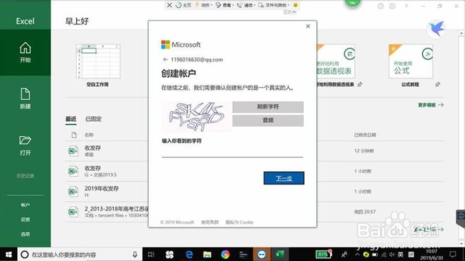465x261 pixels.
Task: Click the blue bird assistant icon
Action: pos(436,29)
